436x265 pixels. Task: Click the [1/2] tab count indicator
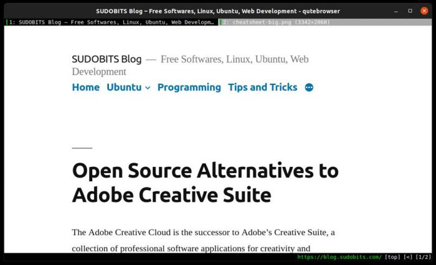click(x=424, y=257)
